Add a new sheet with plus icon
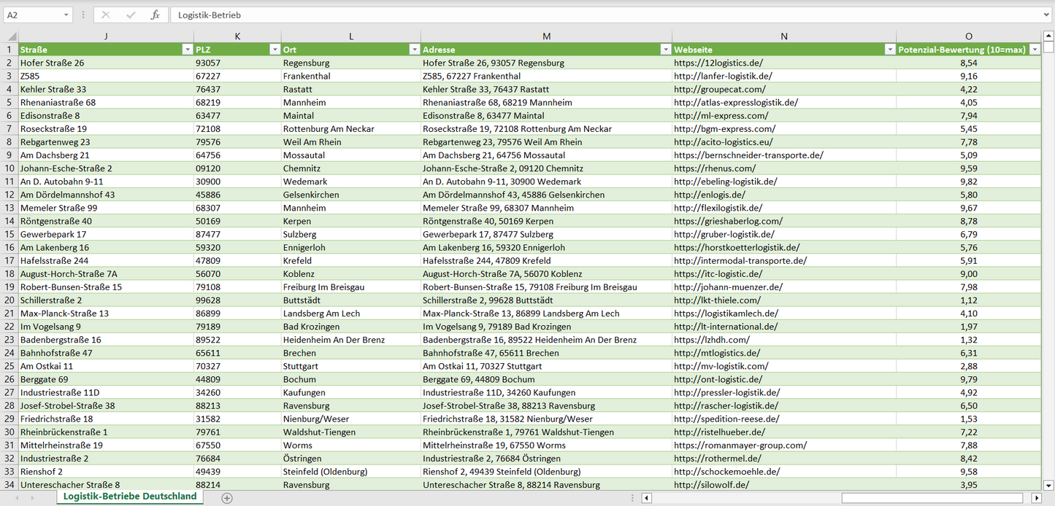This screenshot has height=506, width=1055. pos(227,498)
